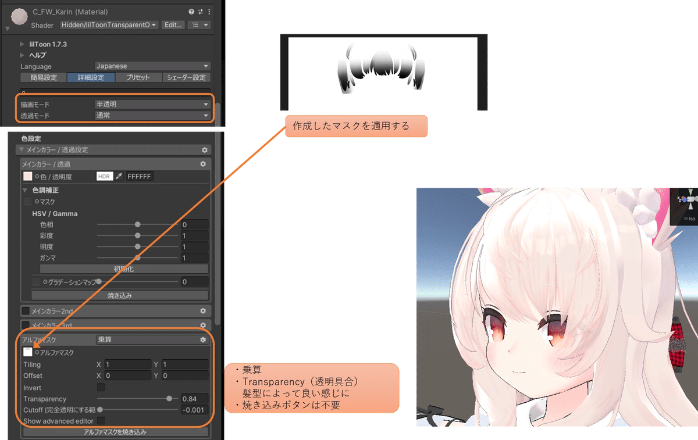Click the Offset Y value field
This screenshot has width=698, height=440.
point(184,375)
